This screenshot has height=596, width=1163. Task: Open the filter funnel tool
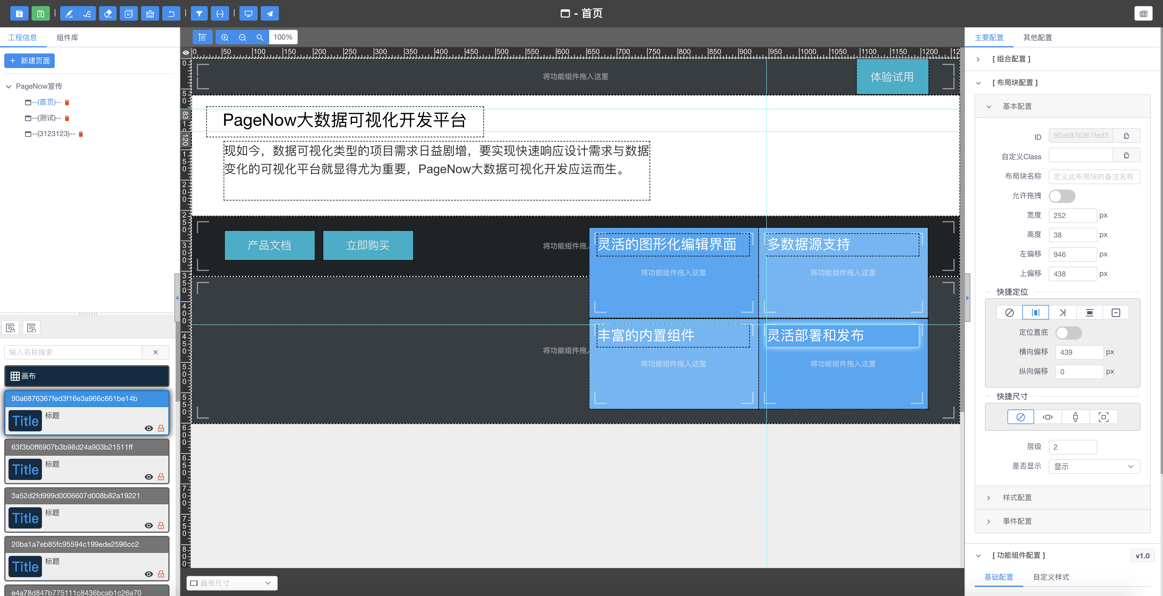click(x=199, y=14)
